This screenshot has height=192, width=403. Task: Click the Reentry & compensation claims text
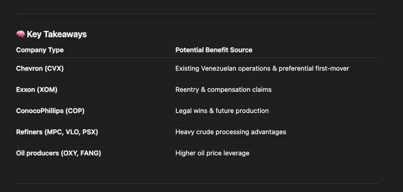[x=223, y=90]
